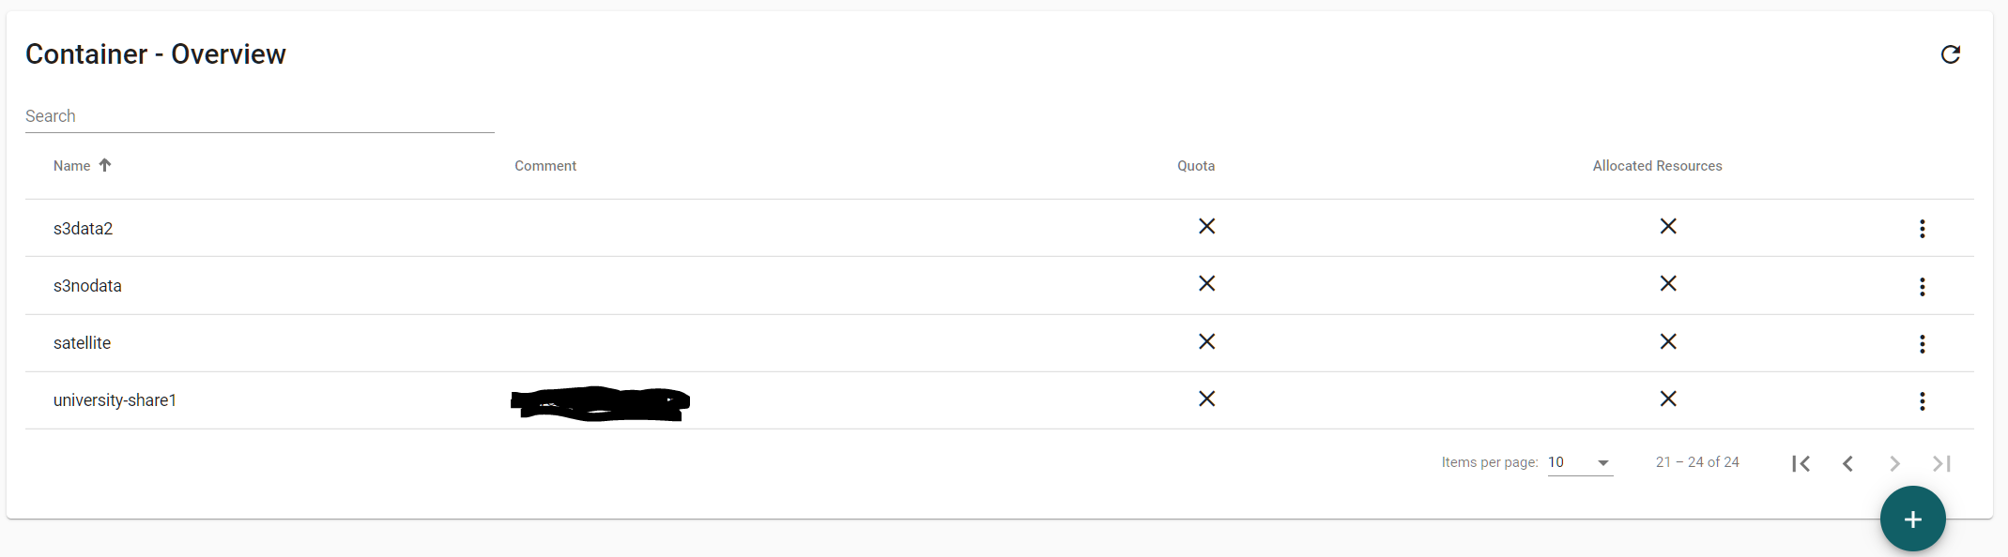Sort table by Quota column

tap(1196, 166)
